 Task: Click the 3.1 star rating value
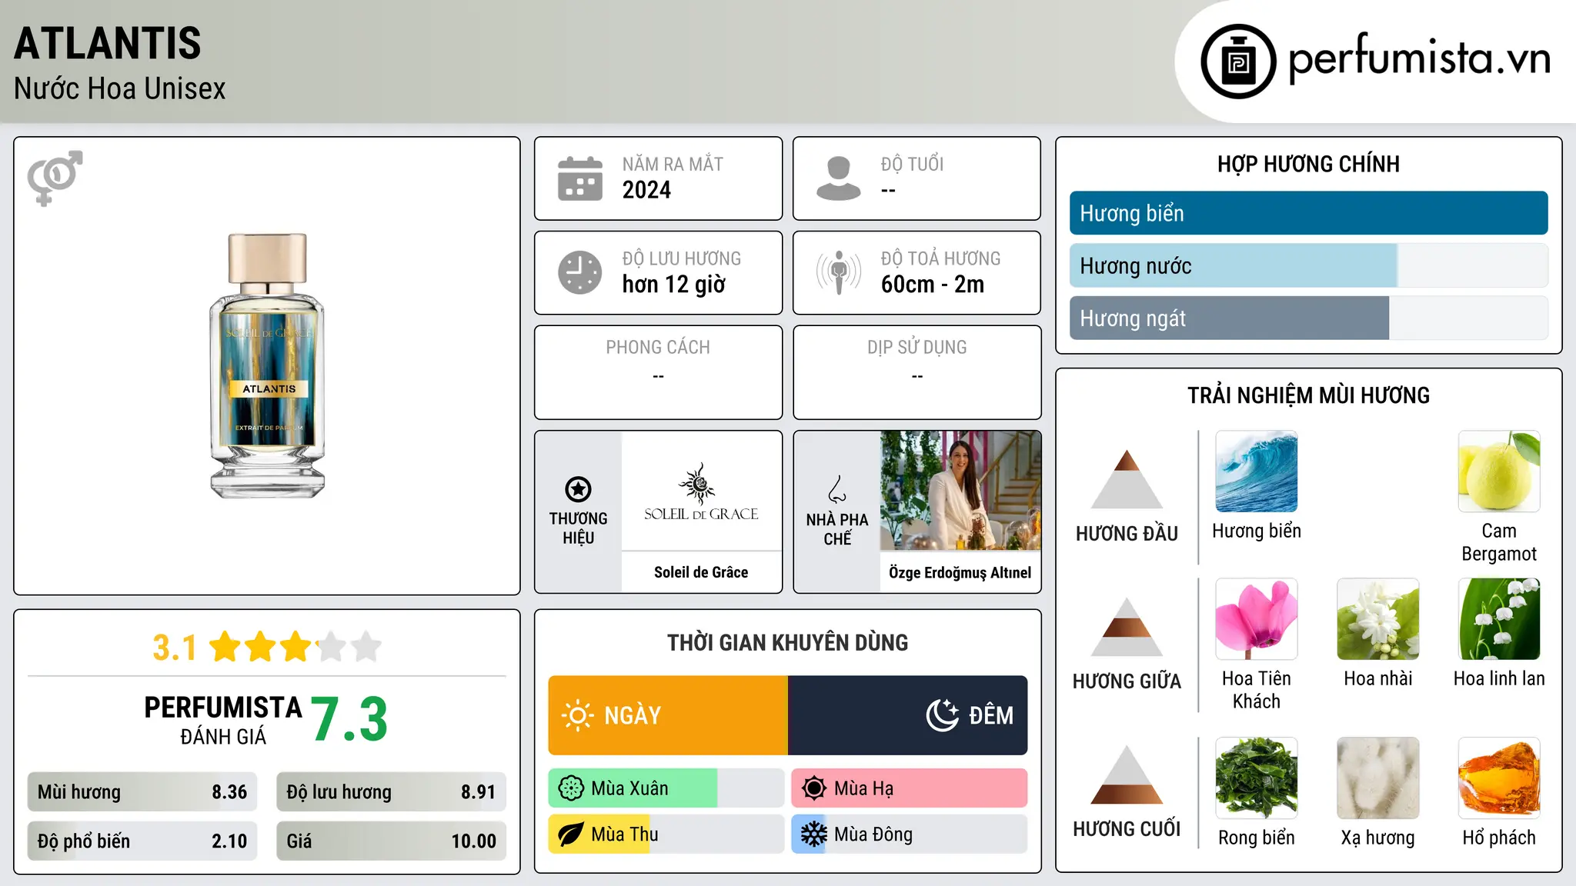pos(175,648)
